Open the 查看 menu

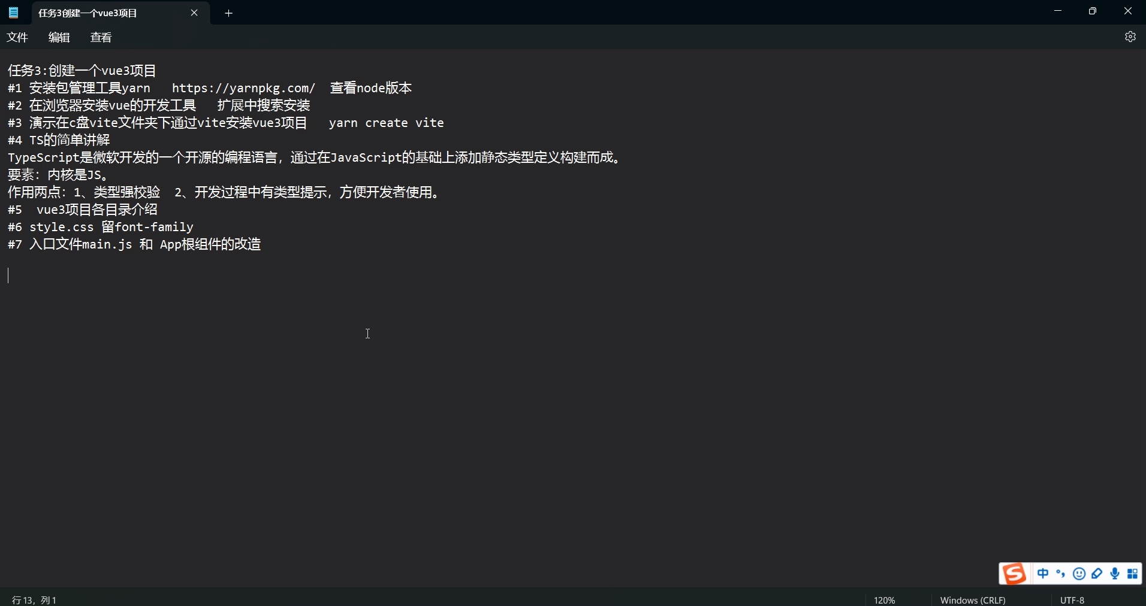click(x=101, y=37)
